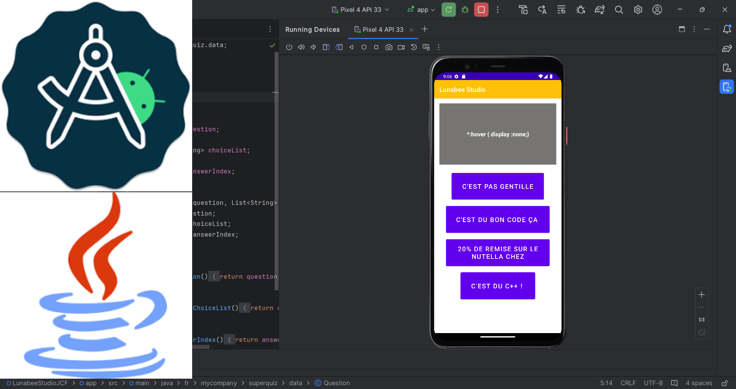The width and height of the screenshot is (736, 389).
Task: Stop the running app with red square
Action: pos(481,10)
